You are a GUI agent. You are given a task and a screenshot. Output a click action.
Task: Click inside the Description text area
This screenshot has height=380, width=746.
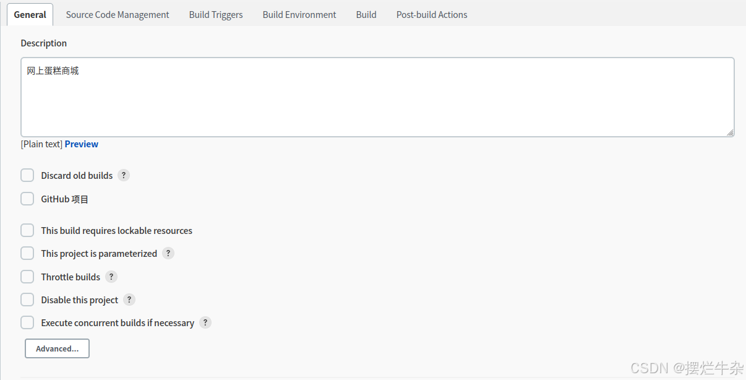(x=377, y=97)
